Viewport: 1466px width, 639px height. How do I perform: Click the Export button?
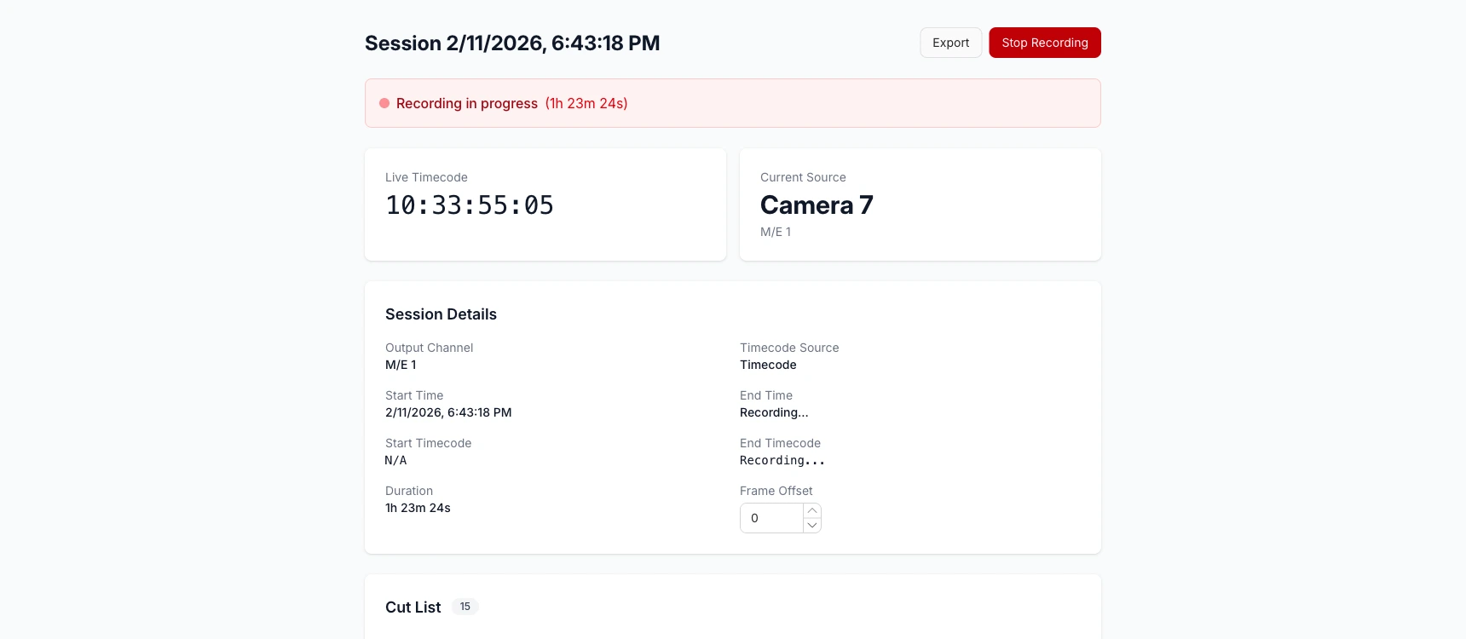pos(950,43)
